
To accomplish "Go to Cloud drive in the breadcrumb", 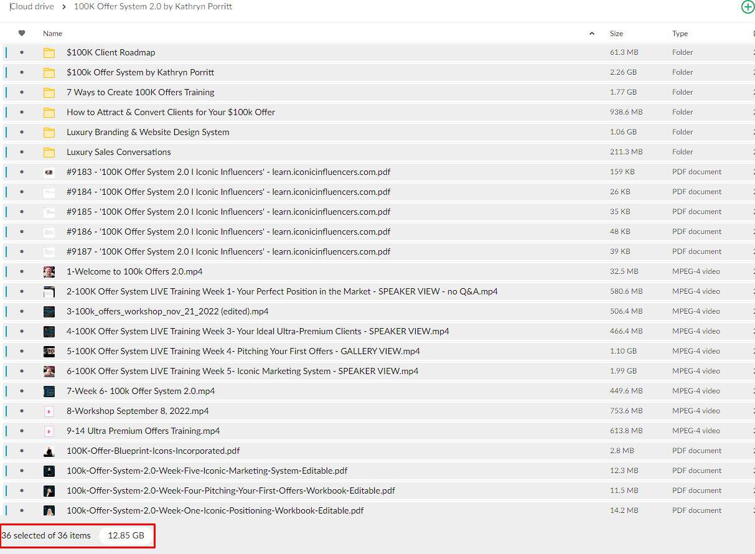I will tap(32, 7).
